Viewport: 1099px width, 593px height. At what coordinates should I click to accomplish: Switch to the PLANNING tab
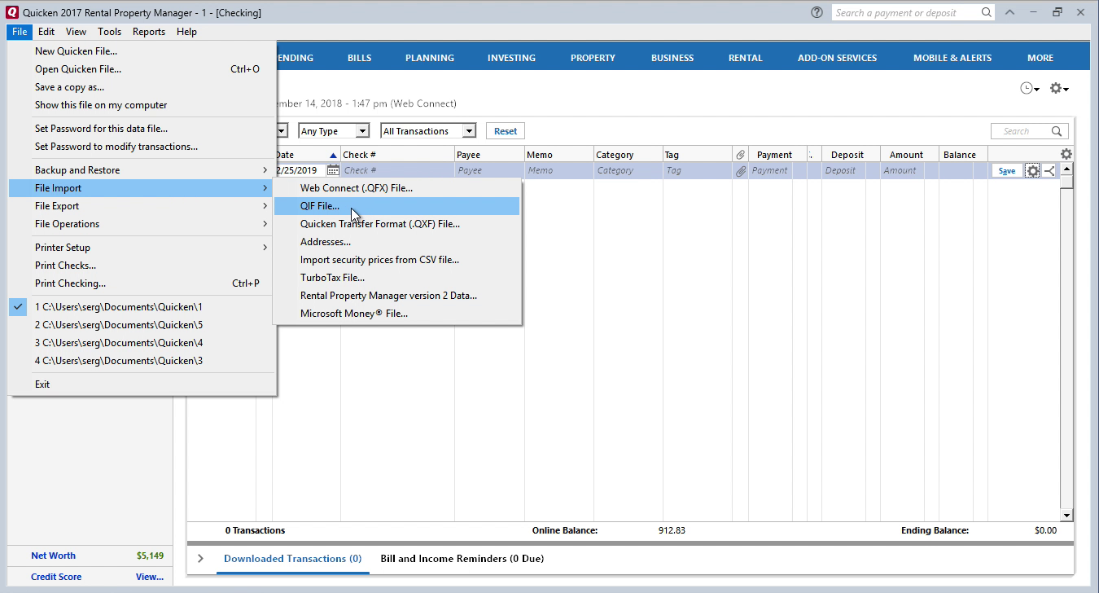[430, 58]
